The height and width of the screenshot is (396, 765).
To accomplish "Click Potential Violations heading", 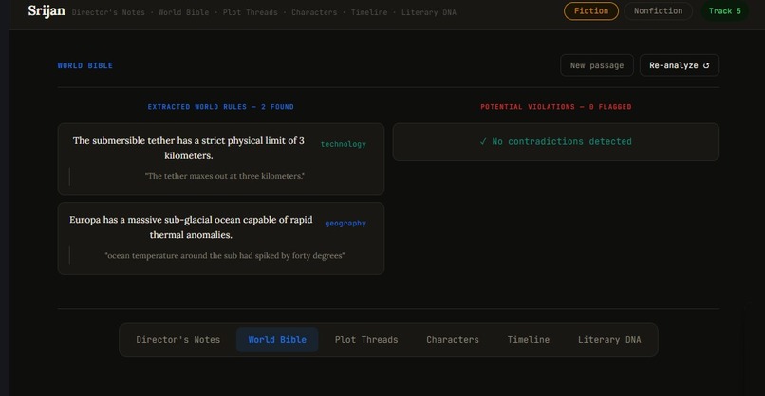I will pos(555,107).
